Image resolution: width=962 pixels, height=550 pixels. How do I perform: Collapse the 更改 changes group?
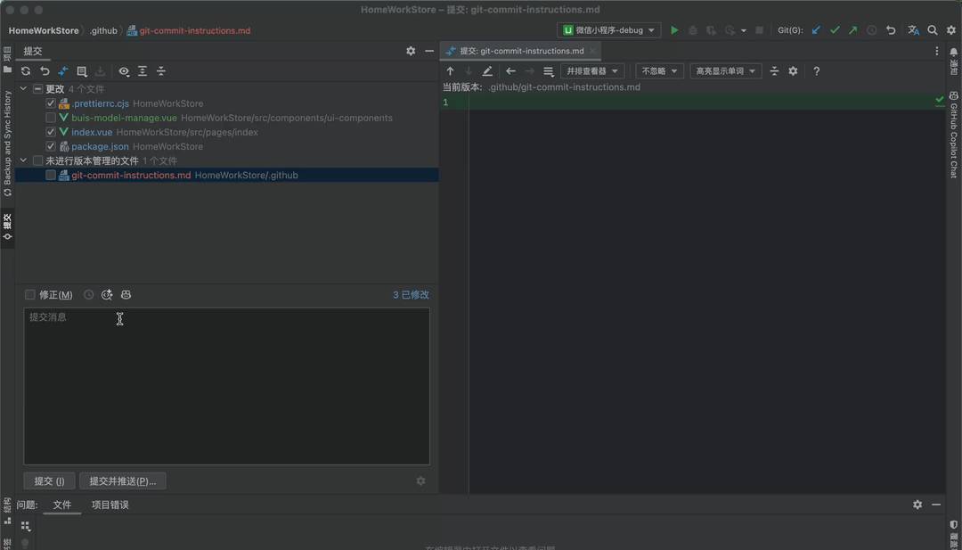[22, 89]
